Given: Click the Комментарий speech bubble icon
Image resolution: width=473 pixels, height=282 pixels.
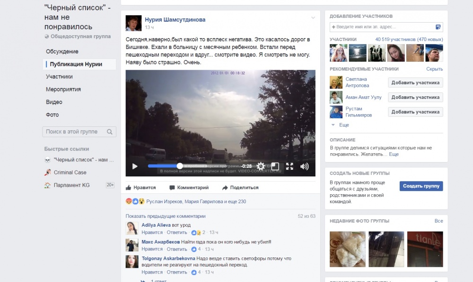Looking at the screenshot, I should coord(172,188).
